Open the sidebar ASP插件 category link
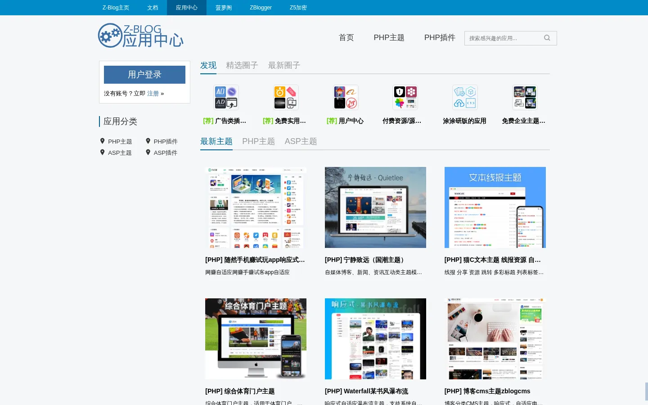 166,153
